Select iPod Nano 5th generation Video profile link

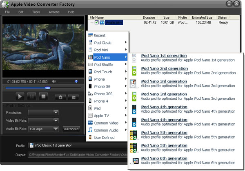(x=164, y=133)
